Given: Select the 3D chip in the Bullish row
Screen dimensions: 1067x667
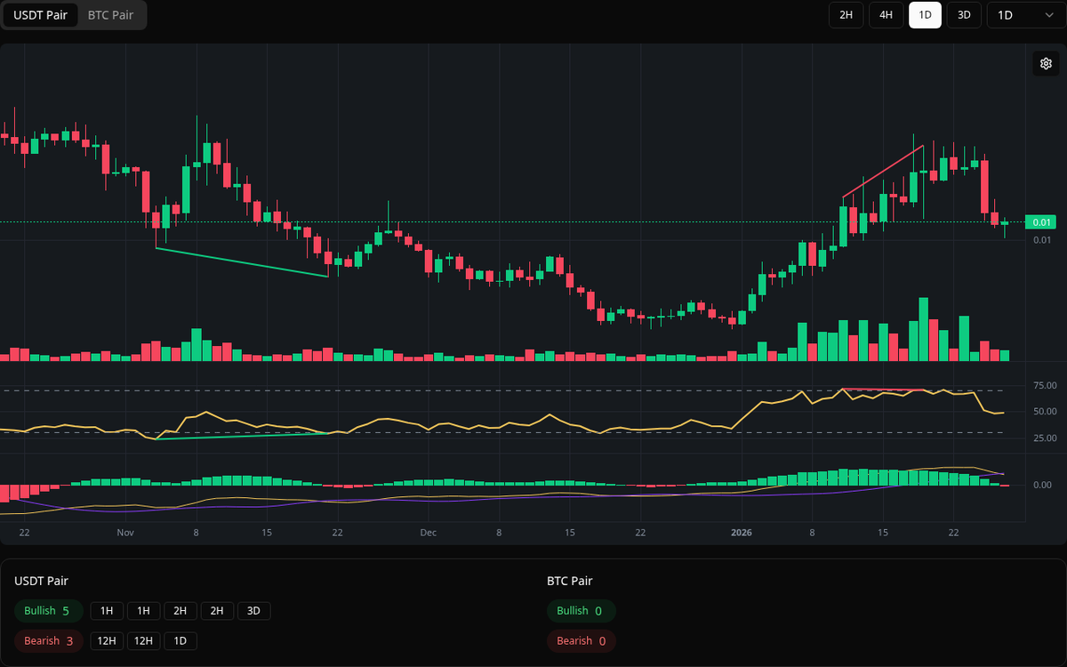Looking at the screenshot, I should tap(253, 611).
